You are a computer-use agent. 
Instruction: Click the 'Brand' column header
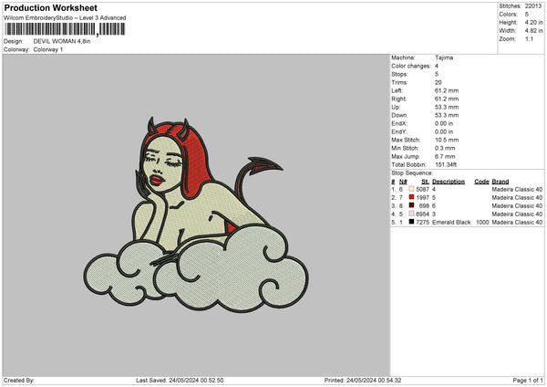click(x=501, y=182)
